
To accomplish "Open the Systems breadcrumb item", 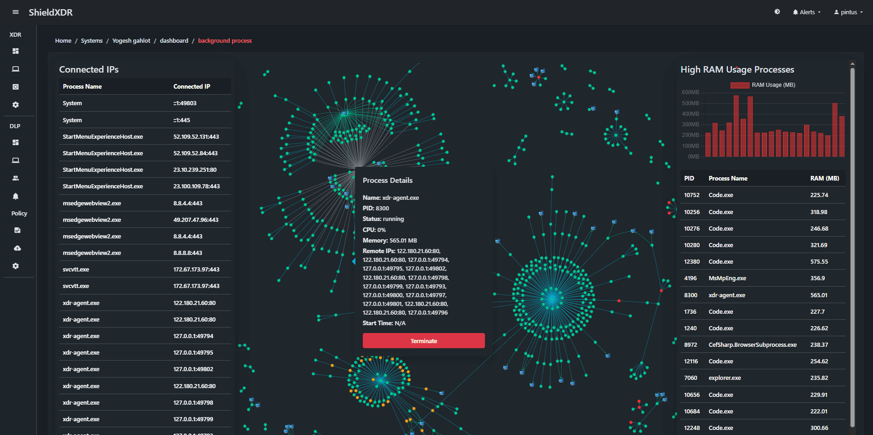I will click(91, 40).
